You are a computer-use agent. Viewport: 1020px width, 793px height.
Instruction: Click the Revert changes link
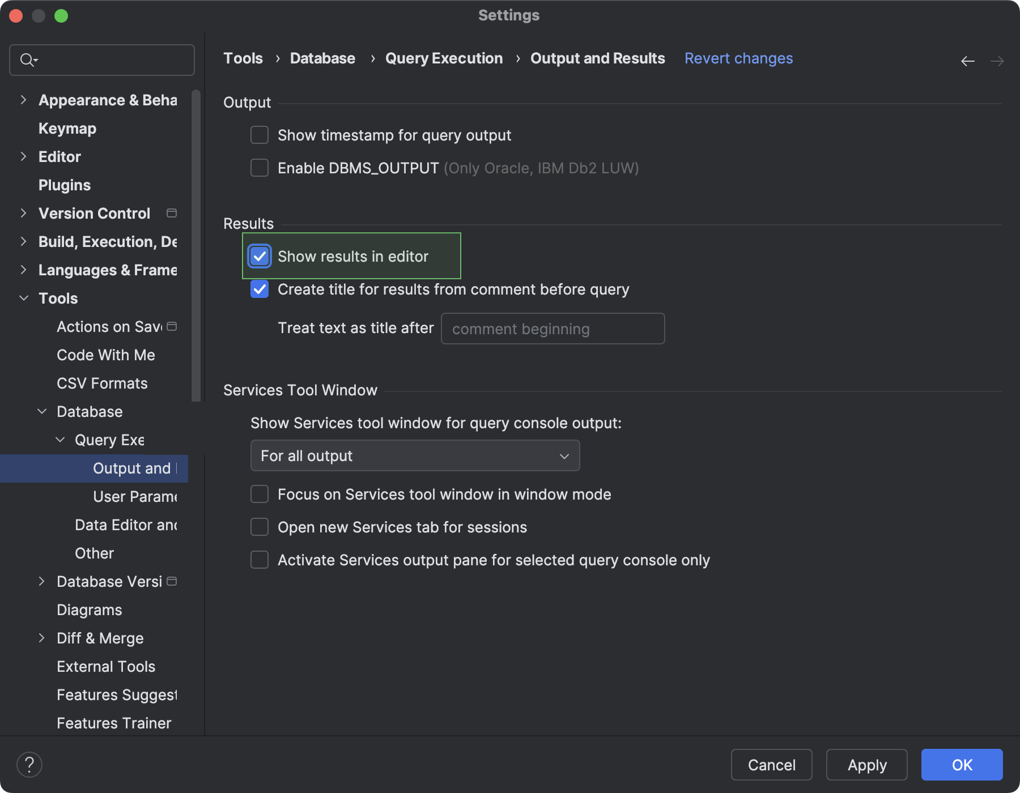738,58
